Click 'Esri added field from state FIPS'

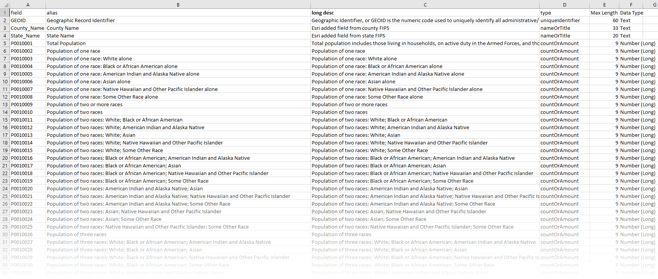[x=425, y=36]
